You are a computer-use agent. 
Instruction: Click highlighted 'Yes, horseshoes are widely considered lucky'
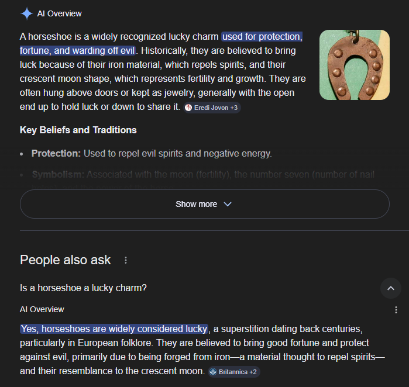click(114, 329)
